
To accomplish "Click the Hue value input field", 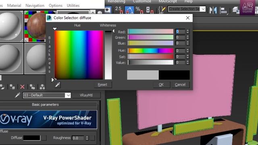I will [x=180, y=50].
